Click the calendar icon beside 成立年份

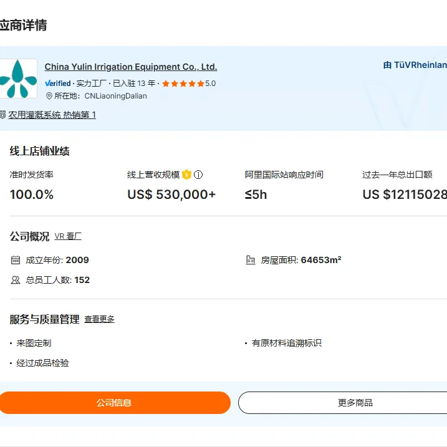pyautogui.click(x=16, y=260)
